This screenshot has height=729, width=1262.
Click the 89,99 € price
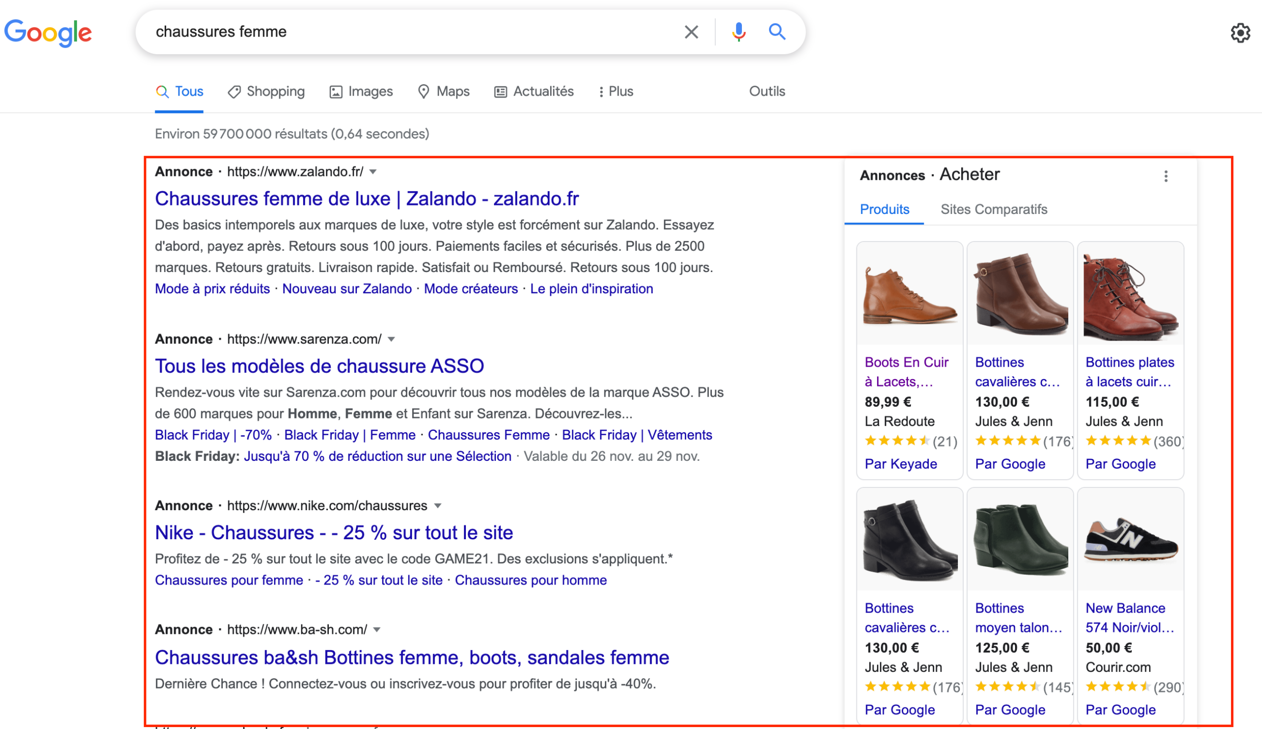tap(887, 402)
